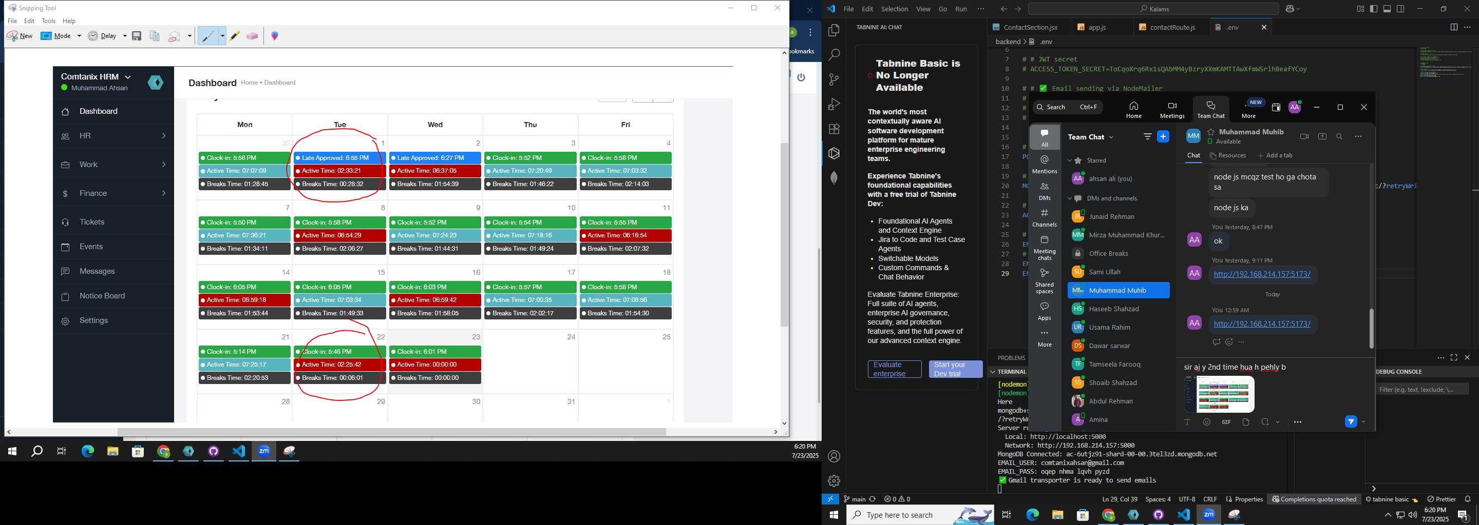Open Shared spaces in Zoom sidebar

point(1045,281)
